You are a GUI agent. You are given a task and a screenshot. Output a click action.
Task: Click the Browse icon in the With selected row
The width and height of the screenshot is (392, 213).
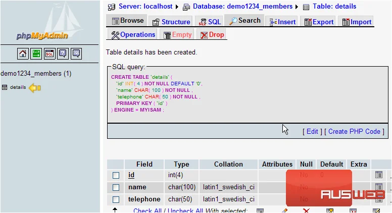pyautogui.click(x=260, y=211)
